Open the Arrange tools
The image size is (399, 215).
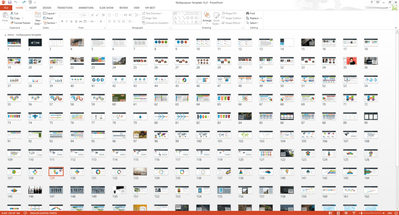tap(207, 18)
